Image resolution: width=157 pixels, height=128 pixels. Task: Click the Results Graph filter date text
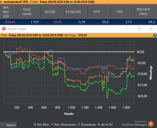[36, 35]
